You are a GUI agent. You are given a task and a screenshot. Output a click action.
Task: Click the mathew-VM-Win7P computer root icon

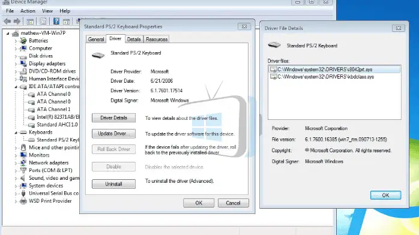pyautogui.click(x=15, y=34)
